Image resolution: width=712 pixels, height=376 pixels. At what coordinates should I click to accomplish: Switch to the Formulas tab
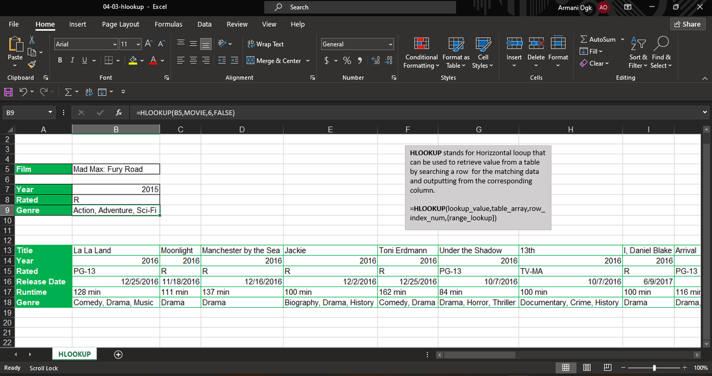point(169,24)
